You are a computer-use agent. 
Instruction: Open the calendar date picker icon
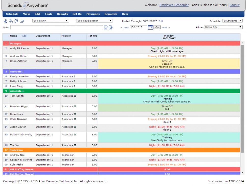coord(150,27)
